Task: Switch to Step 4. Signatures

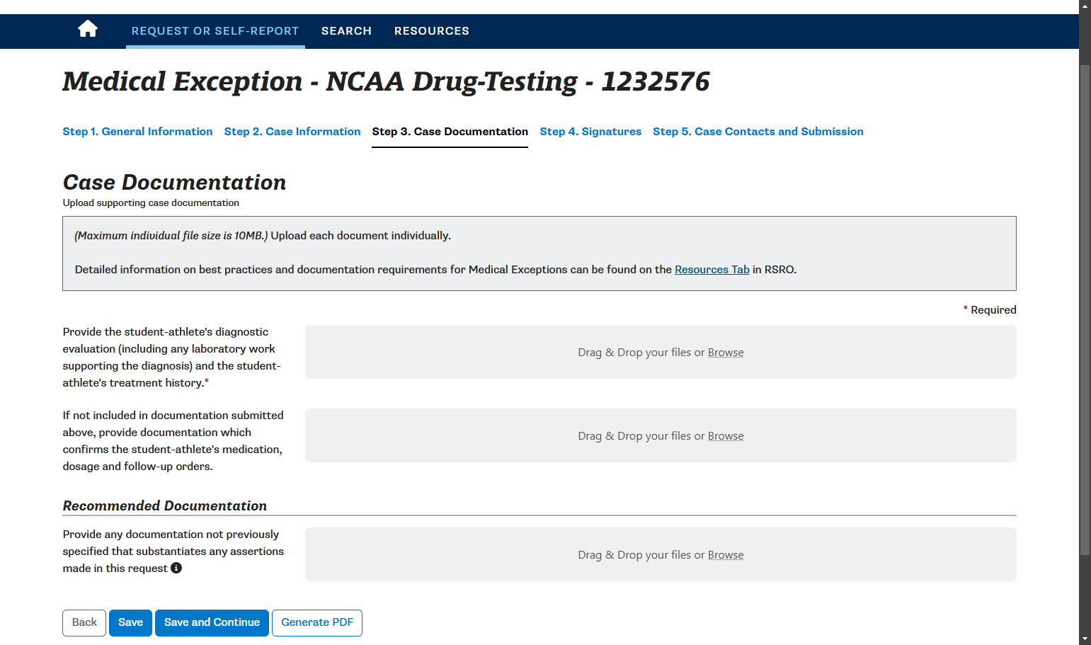Action: (x=590, y=132)
